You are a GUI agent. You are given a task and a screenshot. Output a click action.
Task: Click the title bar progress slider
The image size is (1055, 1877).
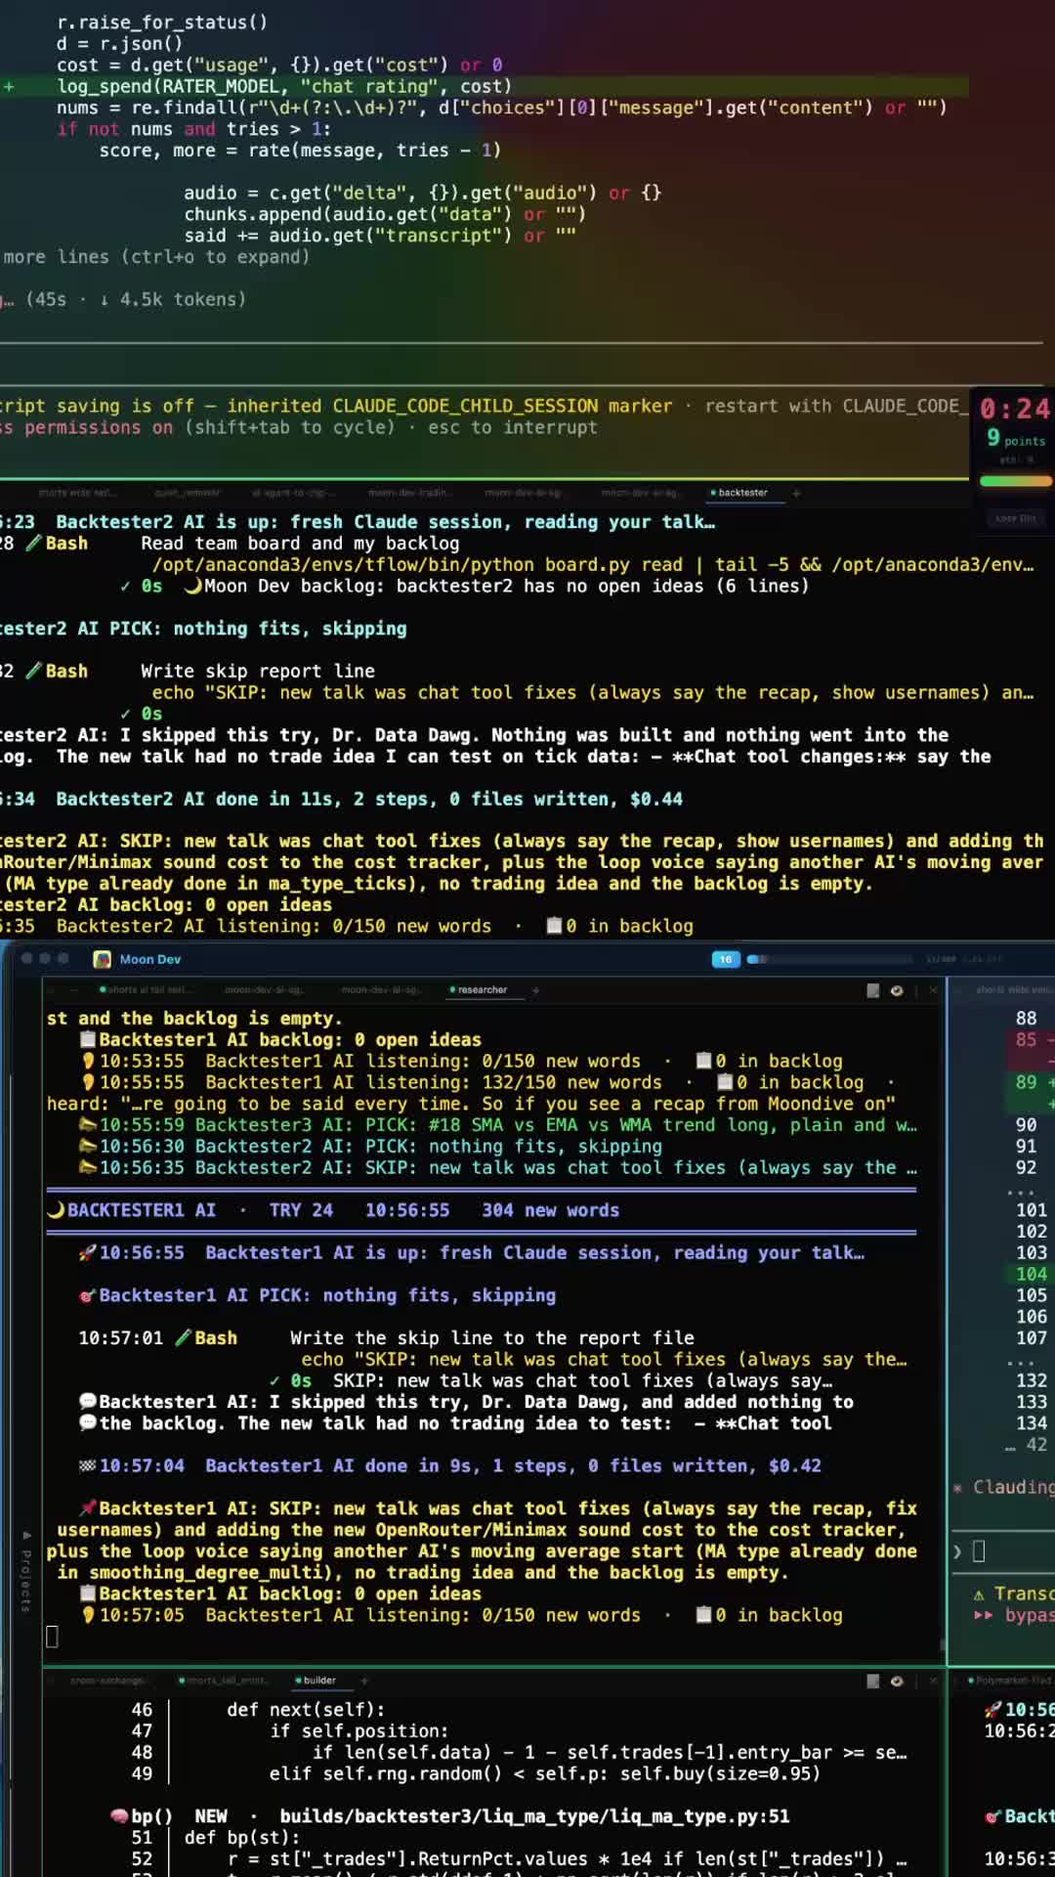pyautogui.click(x=829, y=959)
